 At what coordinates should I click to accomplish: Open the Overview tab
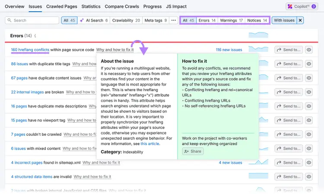14,6
